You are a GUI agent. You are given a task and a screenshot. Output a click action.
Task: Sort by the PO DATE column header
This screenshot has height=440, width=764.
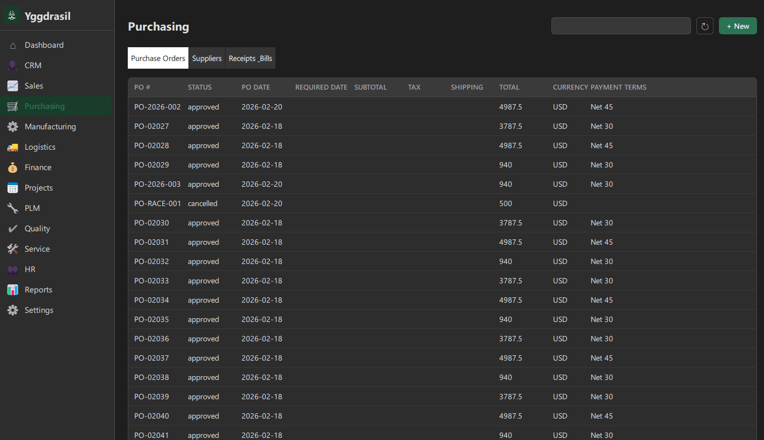256,87
